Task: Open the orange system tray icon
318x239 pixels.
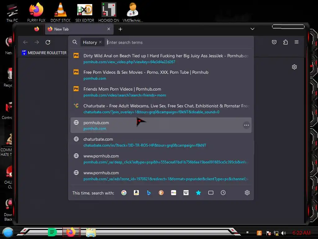Action: click(259, 233)
